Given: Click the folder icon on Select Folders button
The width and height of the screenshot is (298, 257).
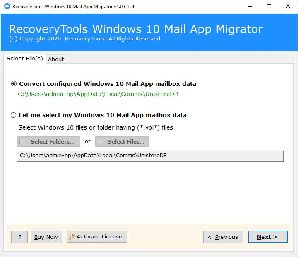Looking at the screenshot, I should tap(23, 141).
